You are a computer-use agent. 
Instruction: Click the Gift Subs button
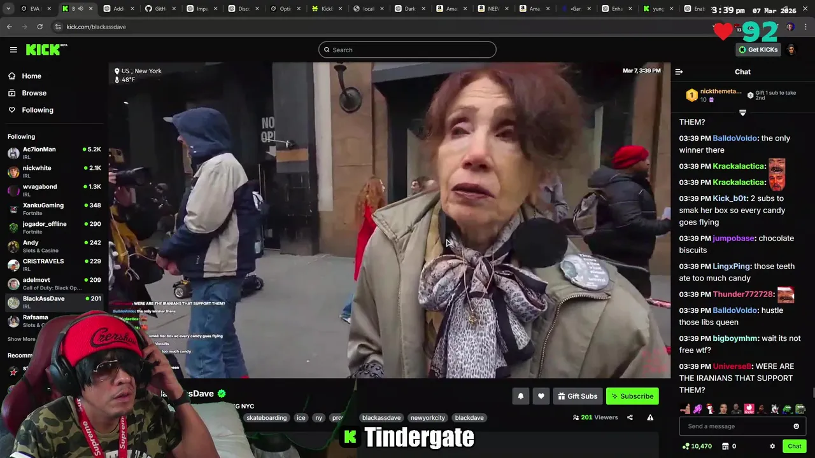point(578,396)
